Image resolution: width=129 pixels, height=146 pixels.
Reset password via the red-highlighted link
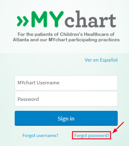coord(92,135)
